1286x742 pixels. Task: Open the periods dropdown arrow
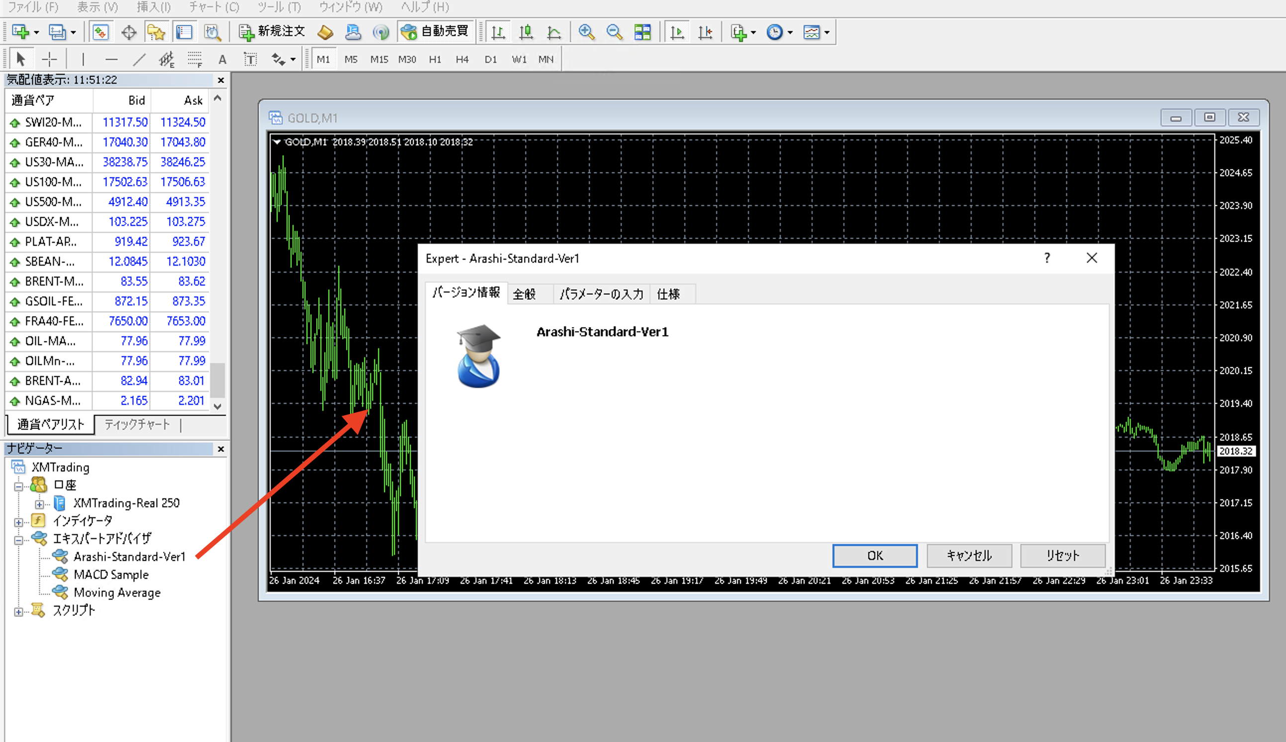790,32
